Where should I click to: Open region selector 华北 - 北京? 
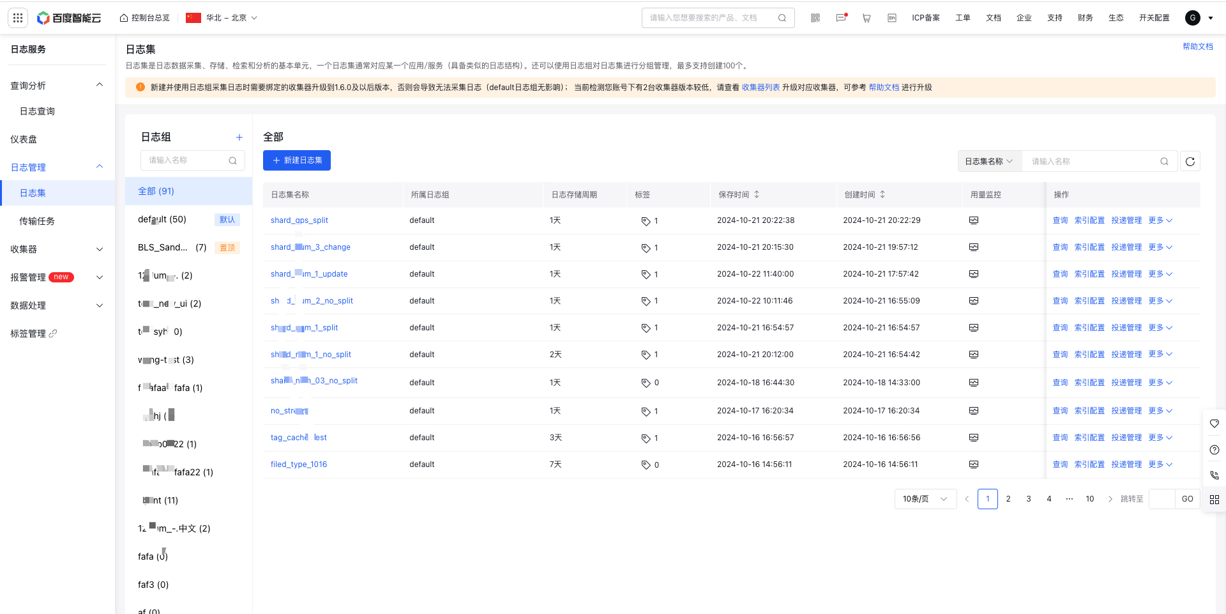tap(222, 18)
